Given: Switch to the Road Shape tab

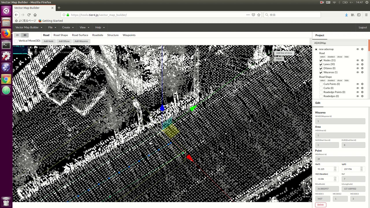Looking at the screenshot, I should tap(61, 35).
